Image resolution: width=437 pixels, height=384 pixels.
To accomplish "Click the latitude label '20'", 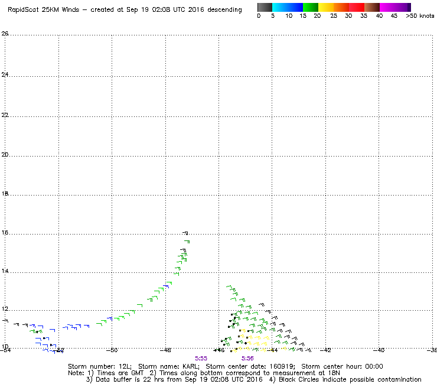I will [x=5, y=155].
